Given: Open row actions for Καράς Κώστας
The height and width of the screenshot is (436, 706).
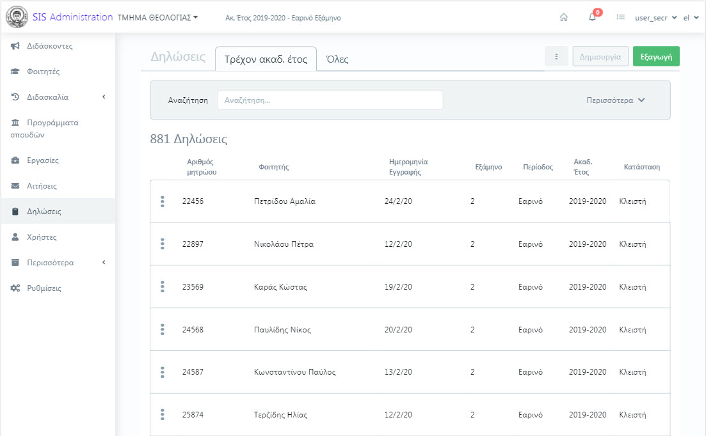Looking at the screenshot, I should [163, 287].
